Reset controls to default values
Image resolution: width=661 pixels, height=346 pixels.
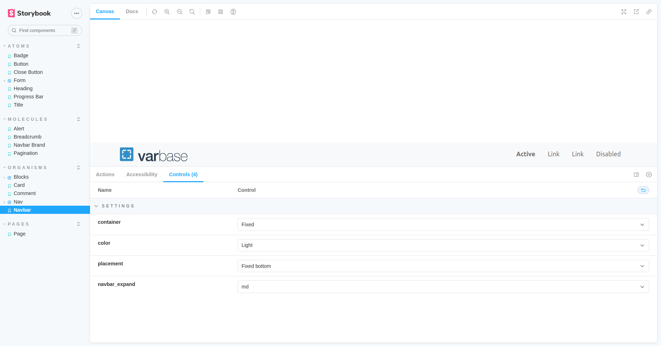[x=643, y=190]
